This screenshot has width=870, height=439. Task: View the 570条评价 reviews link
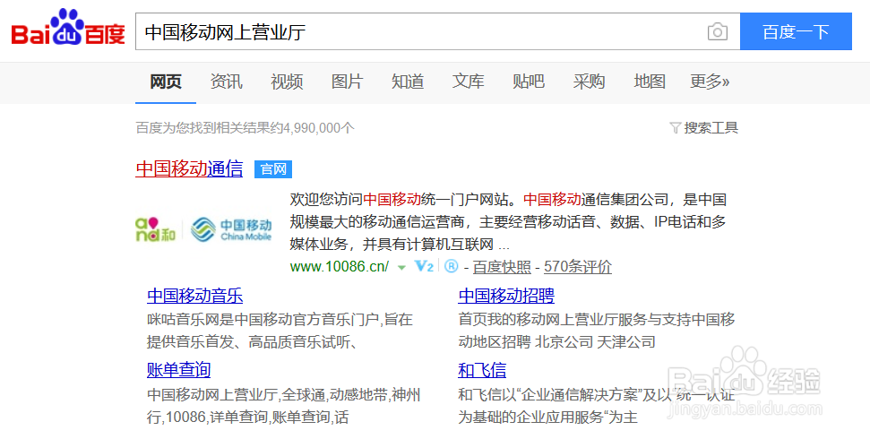(x=578, y=267)
